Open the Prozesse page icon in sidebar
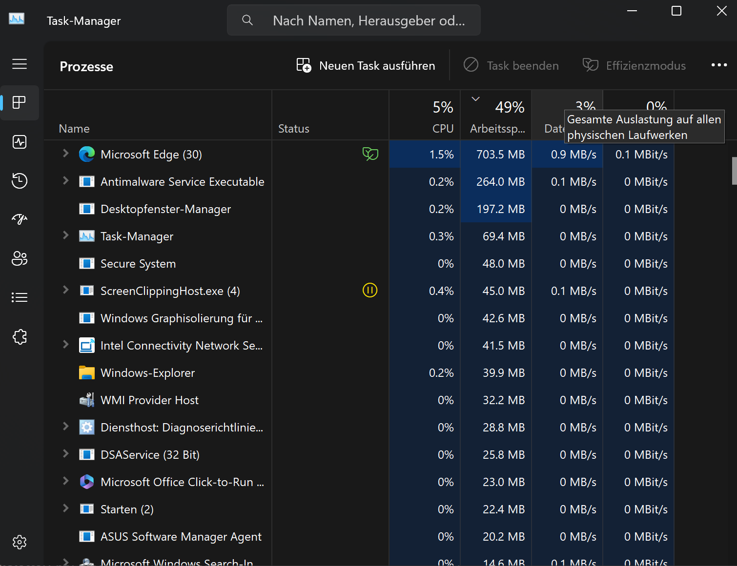Screen dimensions: 737x566 pyautogui.click(x=20, y=102)
